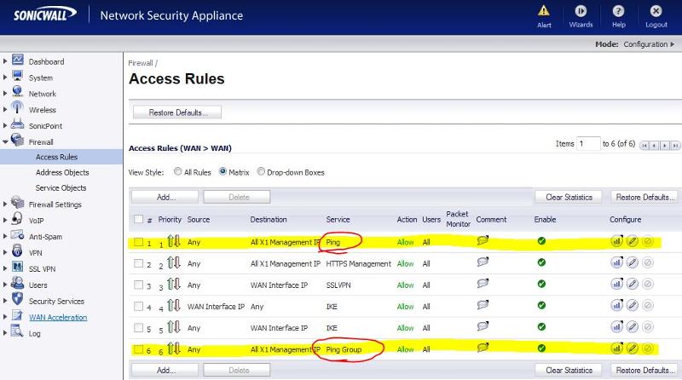Screen dimensions: 682x380
Task: Select the Matrix view style
Action: tap(223, 171)
